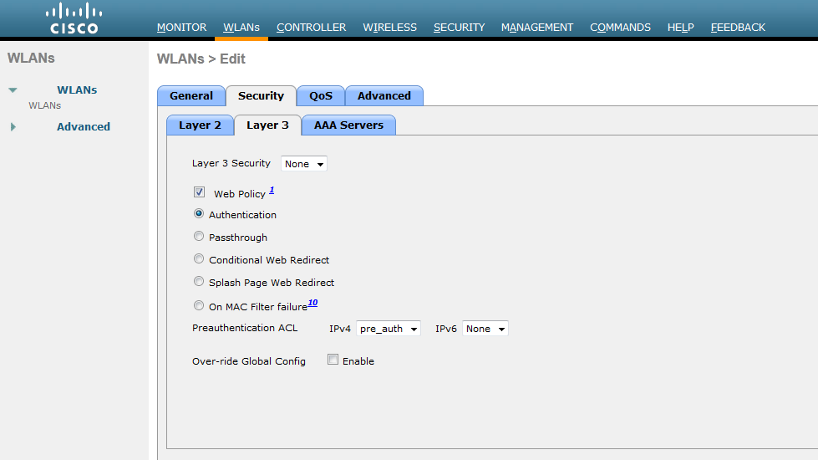The height and width of the screenshot is (460, 818).
Task: Expand the Advanced sidebar section arrow
Action: [x=13, y=127]
